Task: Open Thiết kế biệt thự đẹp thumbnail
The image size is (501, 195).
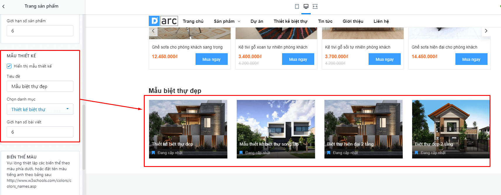Action: [x=188, y=129]
